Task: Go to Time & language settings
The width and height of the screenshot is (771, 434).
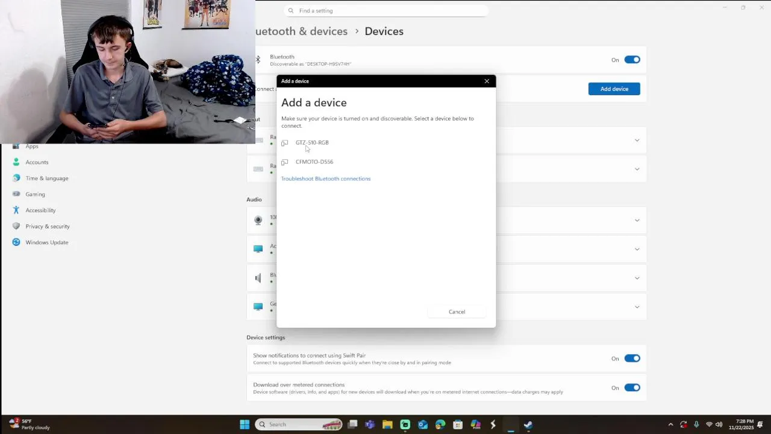Action: click(47, 178)
